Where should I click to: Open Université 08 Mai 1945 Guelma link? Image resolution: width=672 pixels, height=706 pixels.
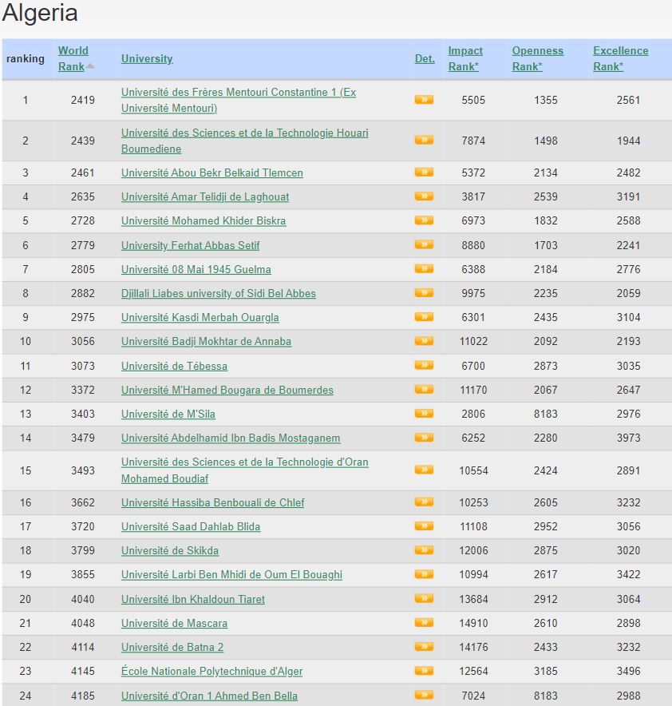pos(196,269)
